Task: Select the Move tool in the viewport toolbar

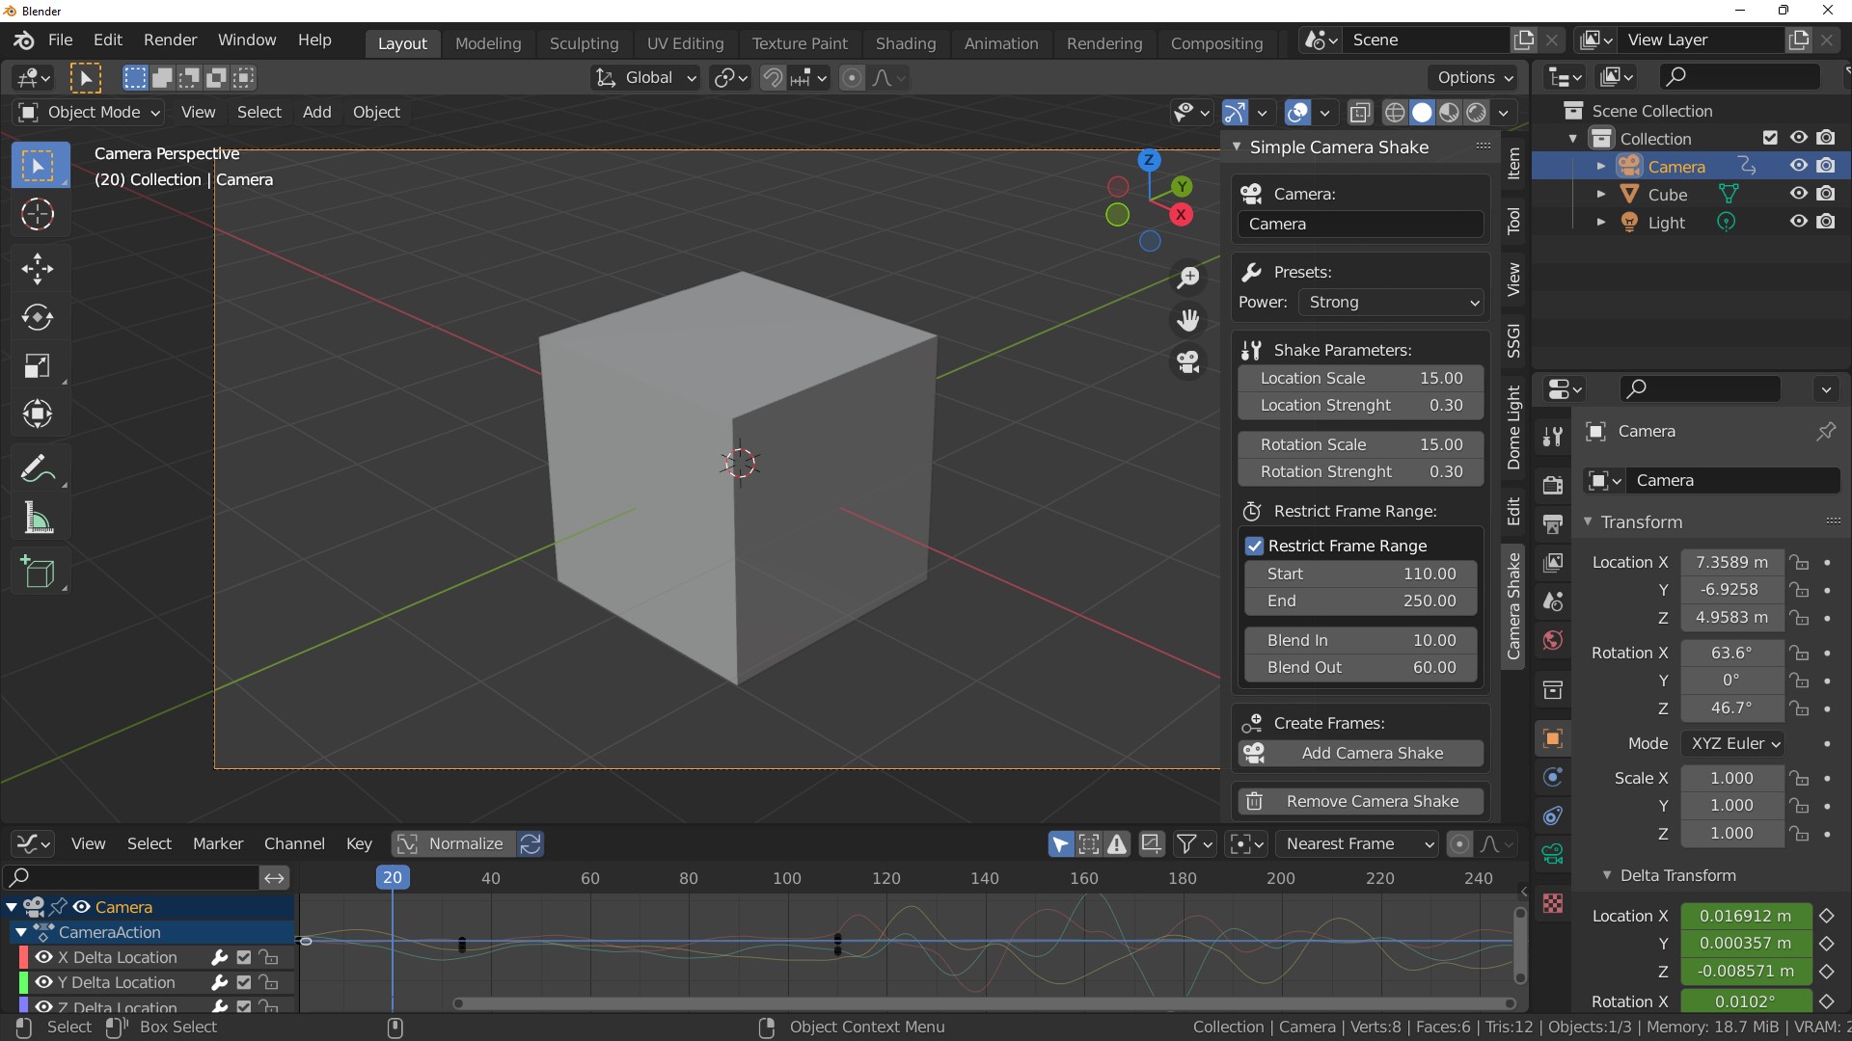Action: (38, 268)
